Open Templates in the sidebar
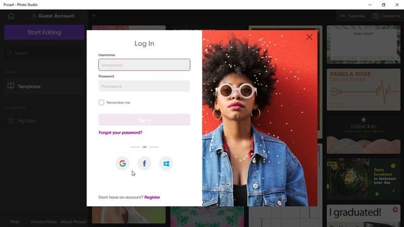Viewport: 404px width, 227px height. (x=44, y=86)
